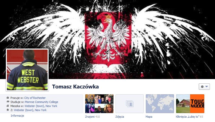
Task: Open the world Mapa thumbnail
Action: tap(160, 104)
